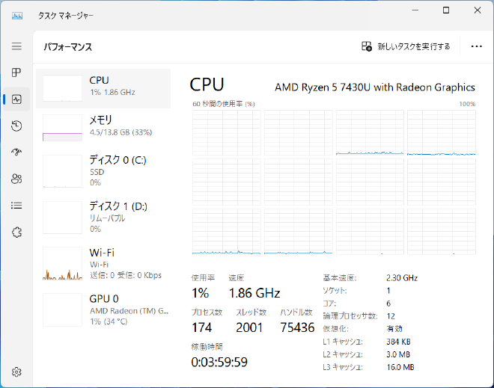Click the uptime value 0:03:59:59
The width and height of the screenshot is (494, 388).
click(219, 362)
